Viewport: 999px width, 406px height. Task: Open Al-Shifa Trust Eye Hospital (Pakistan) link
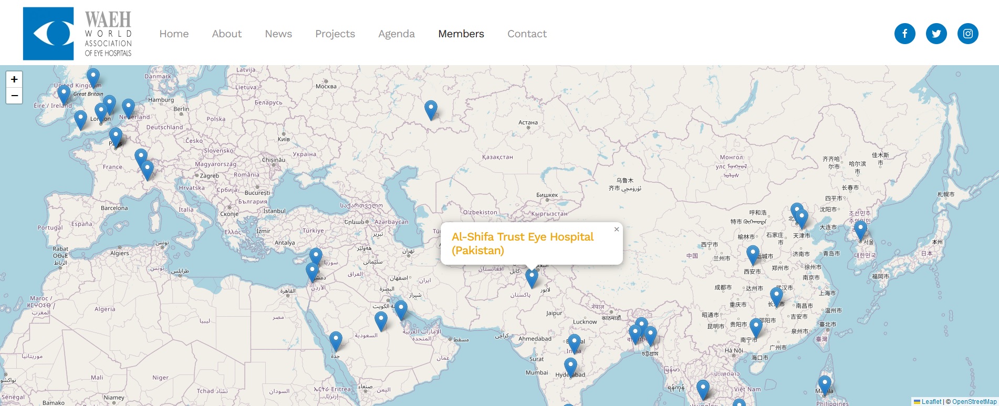pos(523,244)
